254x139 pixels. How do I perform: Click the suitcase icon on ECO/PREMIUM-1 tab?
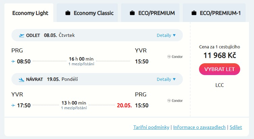click(194, 13)
